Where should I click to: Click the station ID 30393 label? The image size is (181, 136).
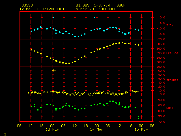pos(27,5)
